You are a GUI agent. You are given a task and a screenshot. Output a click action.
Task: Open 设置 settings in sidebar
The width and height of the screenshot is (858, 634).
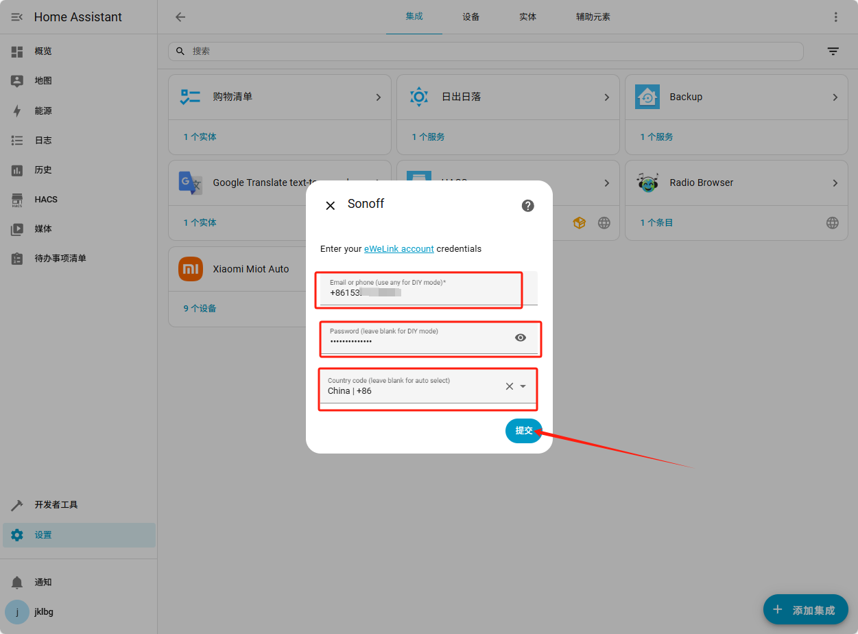pos(79,535)
